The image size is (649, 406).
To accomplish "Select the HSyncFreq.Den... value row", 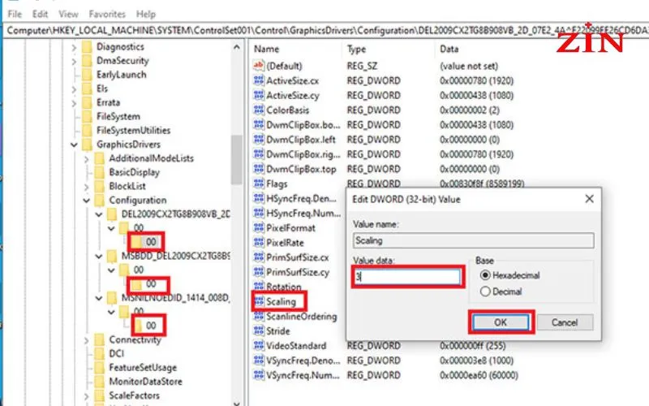I will 297,198.
